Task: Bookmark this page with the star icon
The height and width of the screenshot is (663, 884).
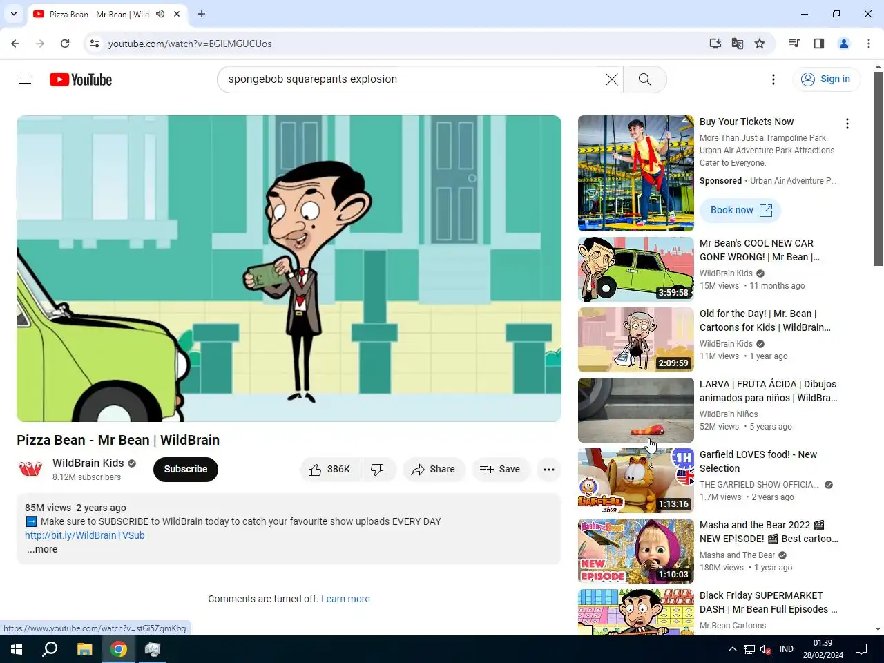Action: pos(760,44)
